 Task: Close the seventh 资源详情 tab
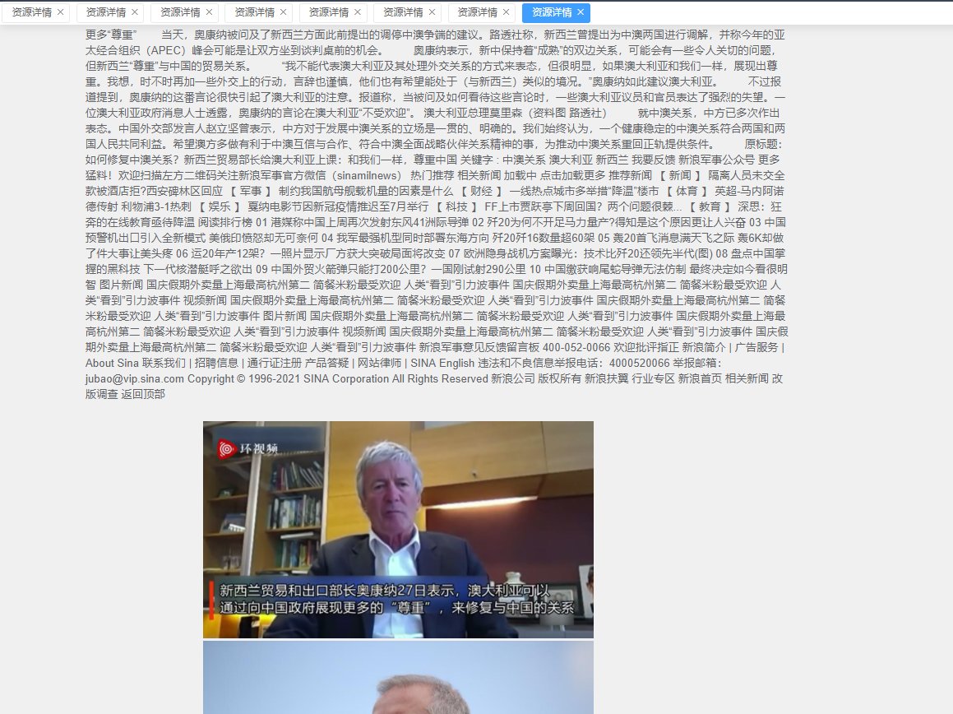[x=506, y=12]
